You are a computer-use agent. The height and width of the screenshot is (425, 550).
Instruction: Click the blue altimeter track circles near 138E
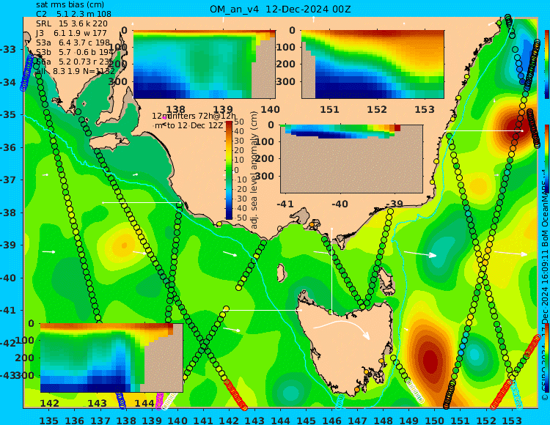coord(120,400)
